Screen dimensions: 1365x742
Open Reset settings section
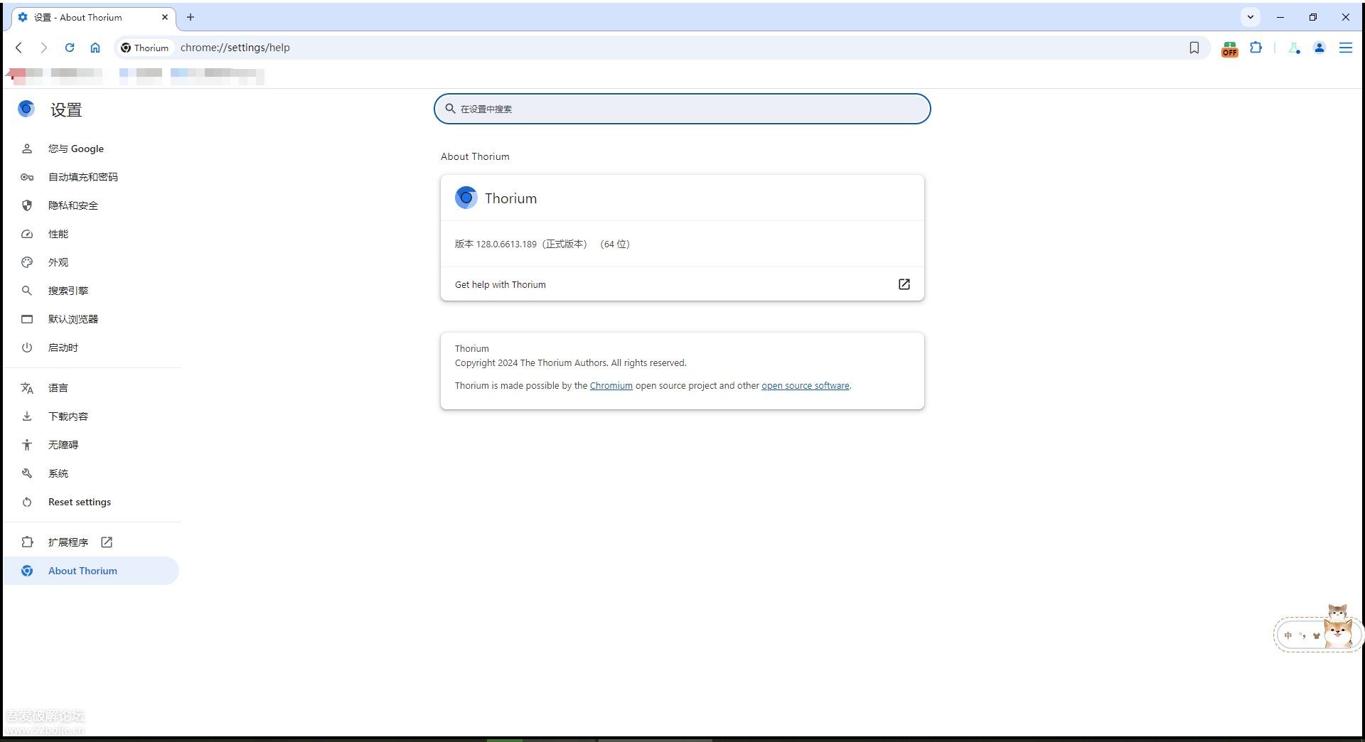click(x=91, y=502)
